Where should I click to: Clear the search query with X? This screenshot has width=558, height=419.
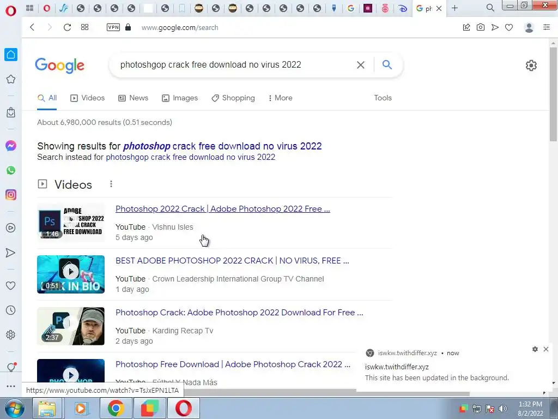coord(361,65)
